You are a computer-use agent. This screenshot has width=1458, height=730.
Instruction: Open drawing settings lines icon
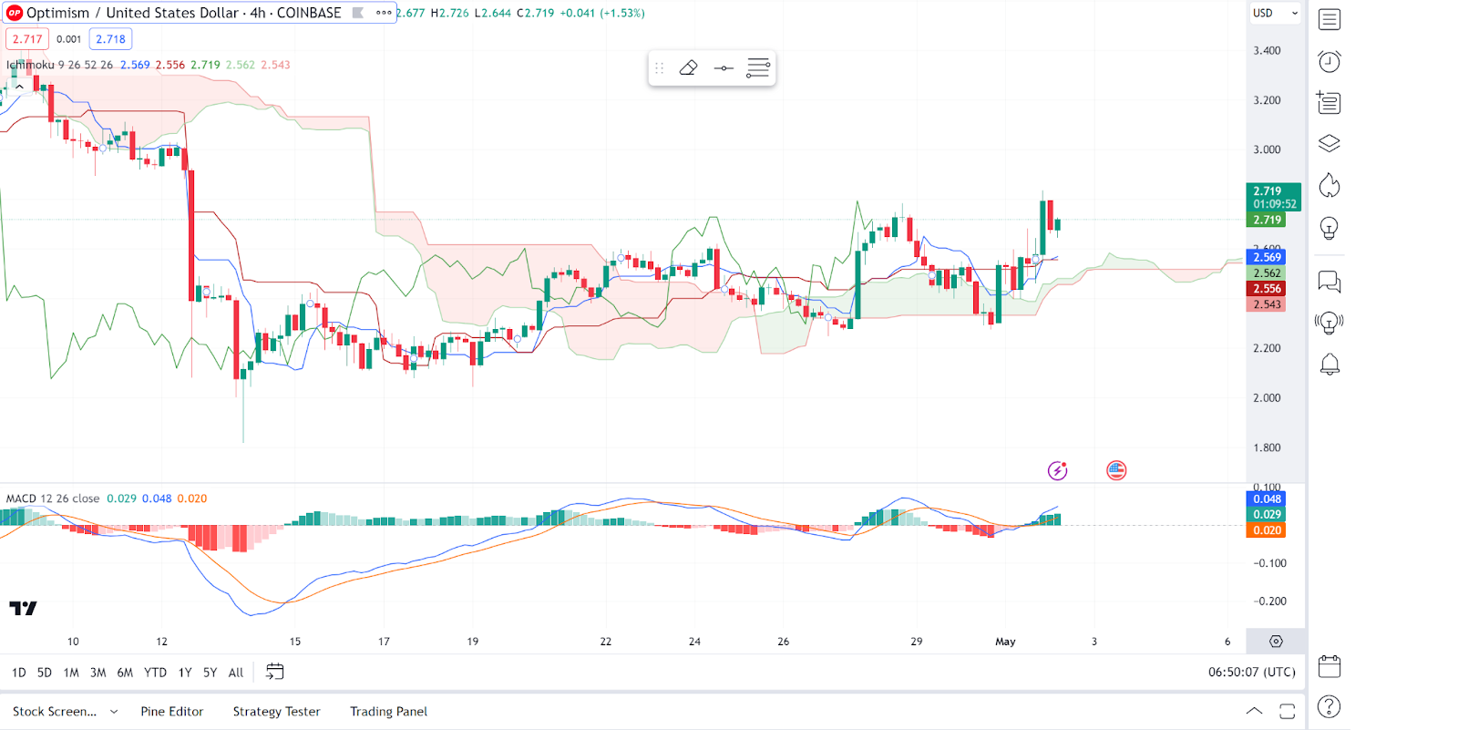coord(758,68)
